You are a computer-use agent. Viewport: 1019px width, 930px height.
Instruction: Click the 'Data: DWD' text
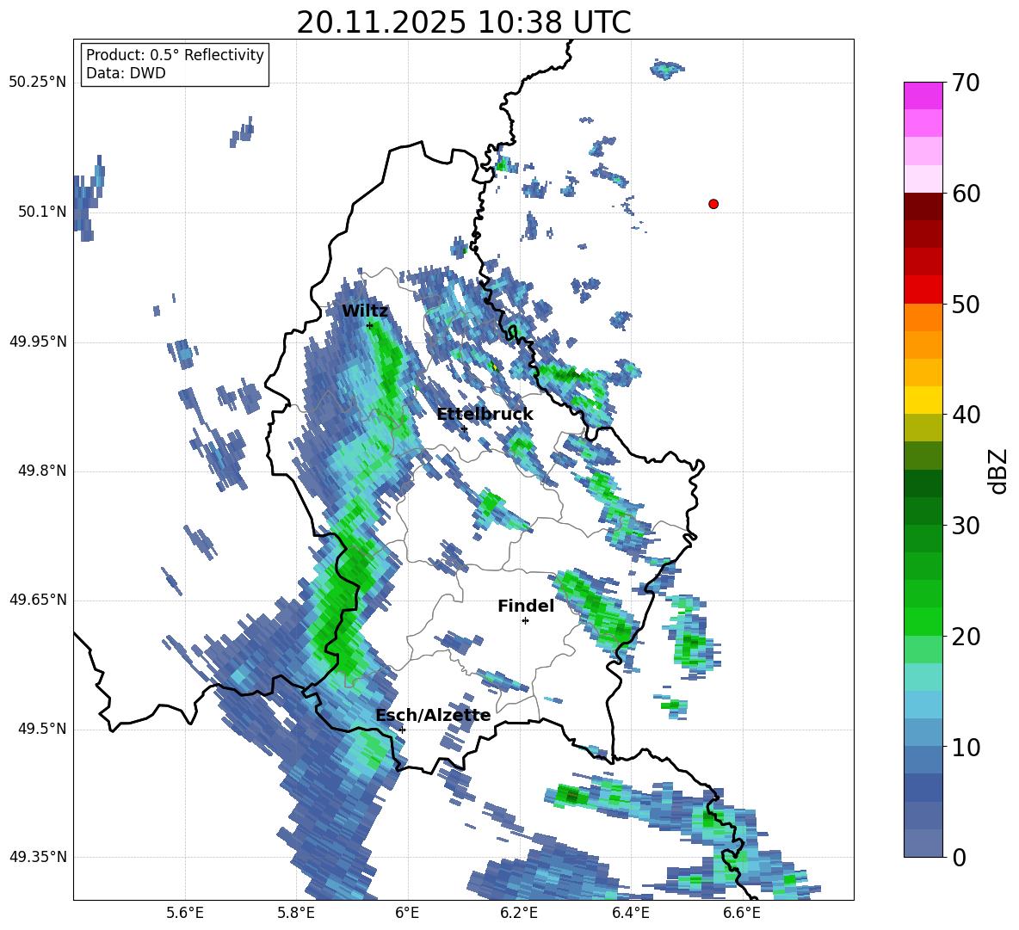pyautogui.click(x=126, y=73)
